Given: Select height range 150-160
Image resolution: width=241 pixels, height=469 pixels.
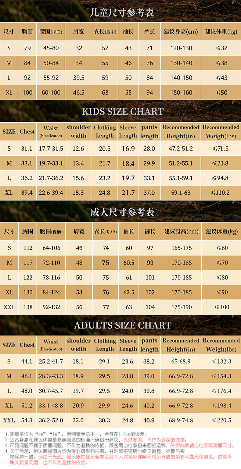Looking at the screenshot, I should pos(181,93).
